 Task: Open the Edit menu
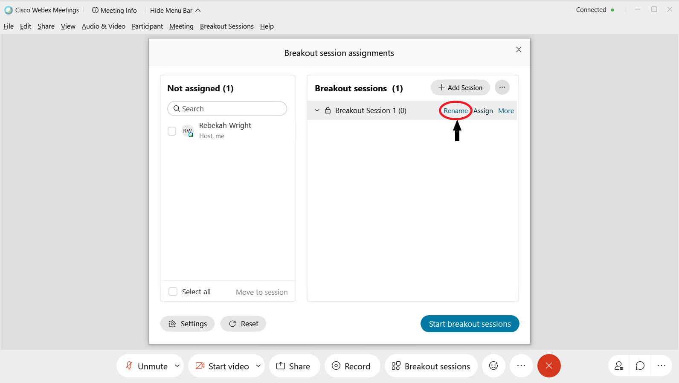click(26, 26)
